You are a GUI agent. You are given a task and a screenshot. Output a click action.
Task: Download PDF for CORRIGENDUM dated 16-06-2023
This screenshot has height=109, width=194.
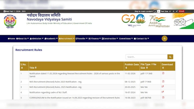[x=163, y=97]
